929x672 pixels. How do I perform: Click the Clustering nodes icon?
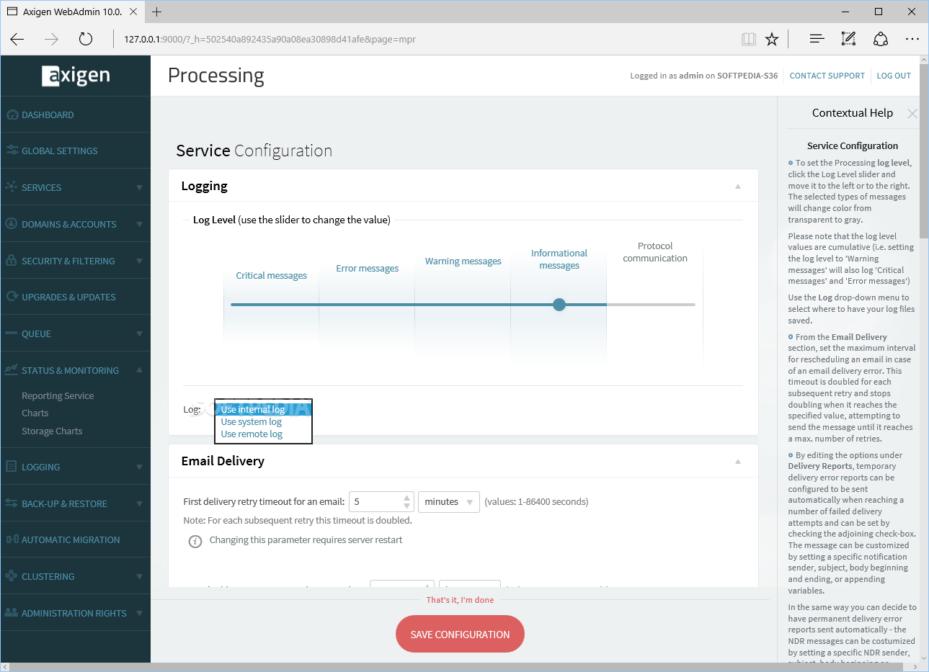tap(12, 576)
